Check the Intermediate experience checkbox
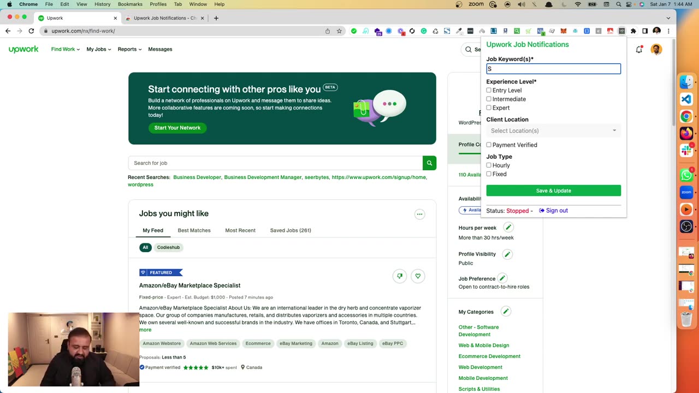The height and width of the screenshot is (393, 699). click(489, 99)
